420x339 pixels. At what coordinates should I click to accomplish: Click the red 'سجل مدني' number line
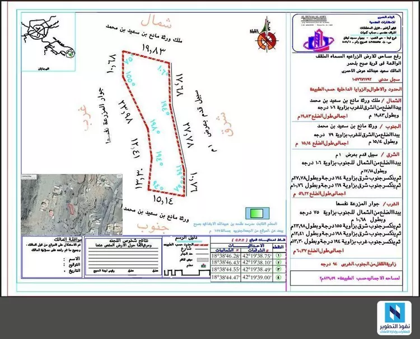coord(377,80)
